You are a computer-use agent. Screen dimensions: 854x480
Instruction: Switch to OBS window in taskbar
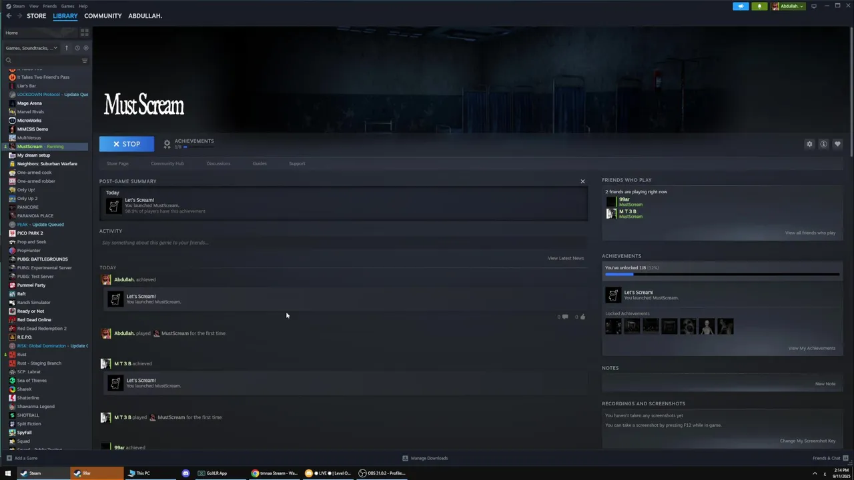pos(382,473)
